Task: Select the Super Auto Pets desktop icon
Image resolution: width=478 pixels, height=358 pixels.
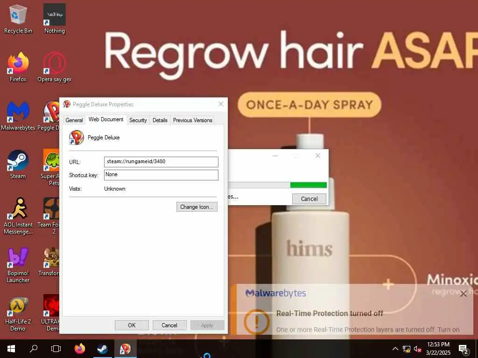Action: [51, 167]
